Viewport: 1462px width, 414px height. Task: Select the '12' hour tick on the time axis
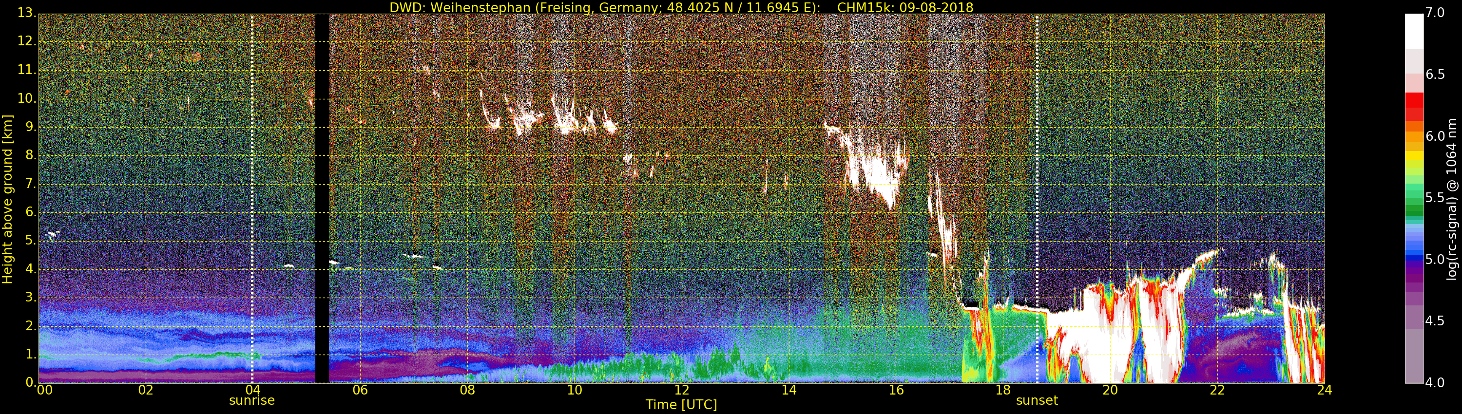point(682,390)
